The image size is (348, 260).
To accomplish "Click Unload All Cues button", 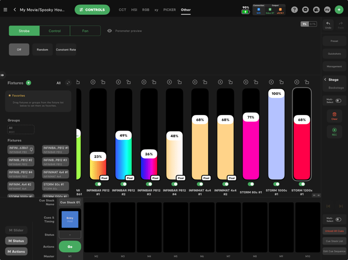I will [x=334, y=231].
